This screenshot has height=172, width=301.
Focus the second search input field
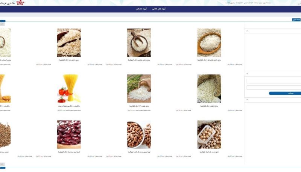274,88
